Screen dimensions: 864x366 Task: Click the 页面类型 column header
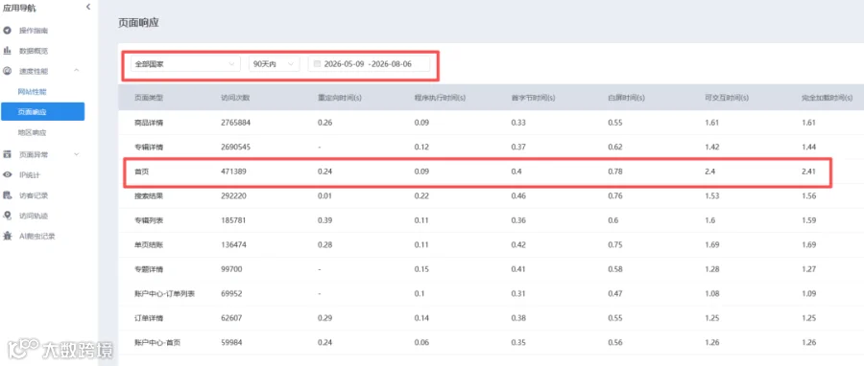(x=149, y=98)
